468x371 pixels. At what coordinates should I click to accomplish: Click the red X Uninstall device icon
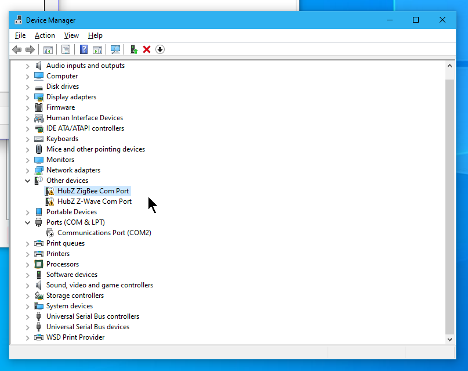147,50
